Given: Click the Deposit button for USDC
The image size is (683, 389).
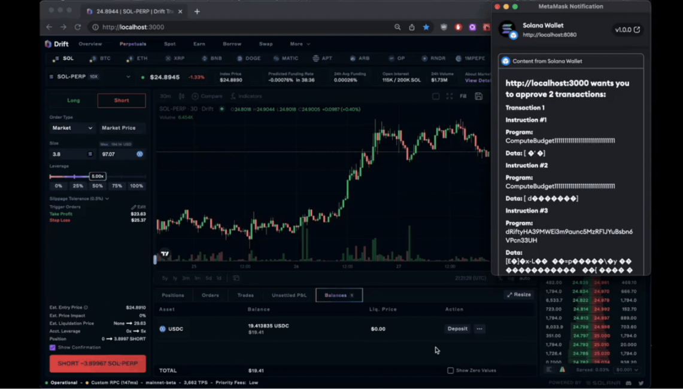Looking at the screenshot, I should point(457,329).
